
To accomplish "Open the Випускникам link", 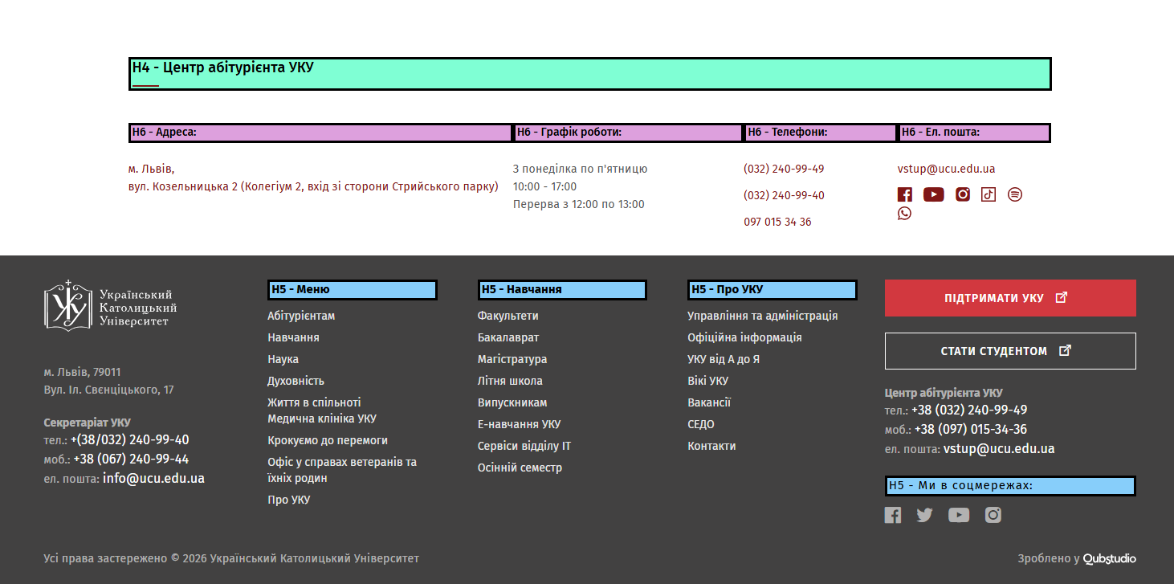I will pos(512,402).
